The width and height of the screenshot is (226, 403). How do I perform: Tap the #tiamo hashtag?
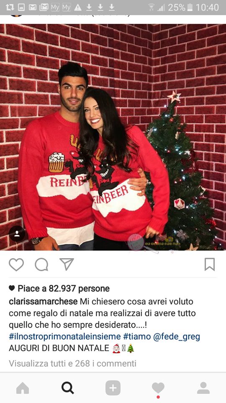pyautogui.click(x=137, y=336)
